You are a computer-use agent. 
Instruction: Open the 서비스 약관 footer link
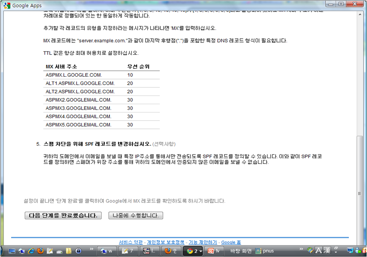point(130,242)
